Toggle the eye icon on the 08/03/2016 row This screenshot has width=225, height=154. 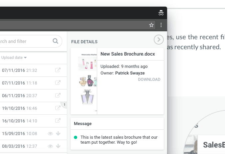tap(50, 146)
